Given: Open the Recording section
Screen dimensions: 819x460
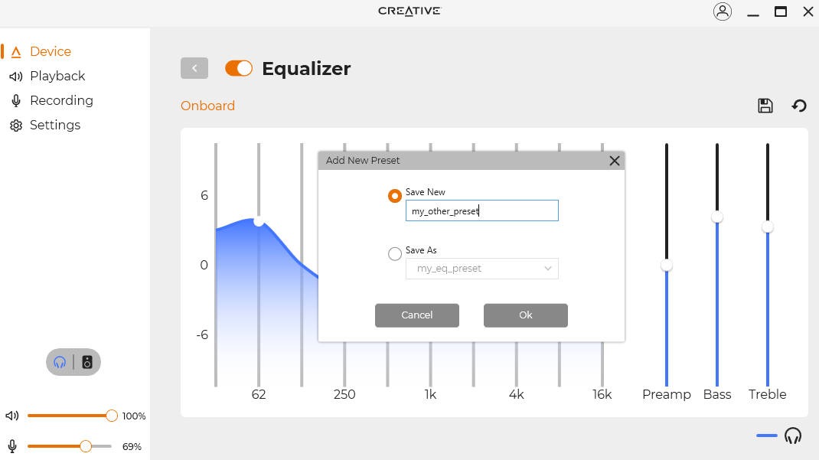Looking at the screenshot, I should pyautogui.click(x=61, y=100).
